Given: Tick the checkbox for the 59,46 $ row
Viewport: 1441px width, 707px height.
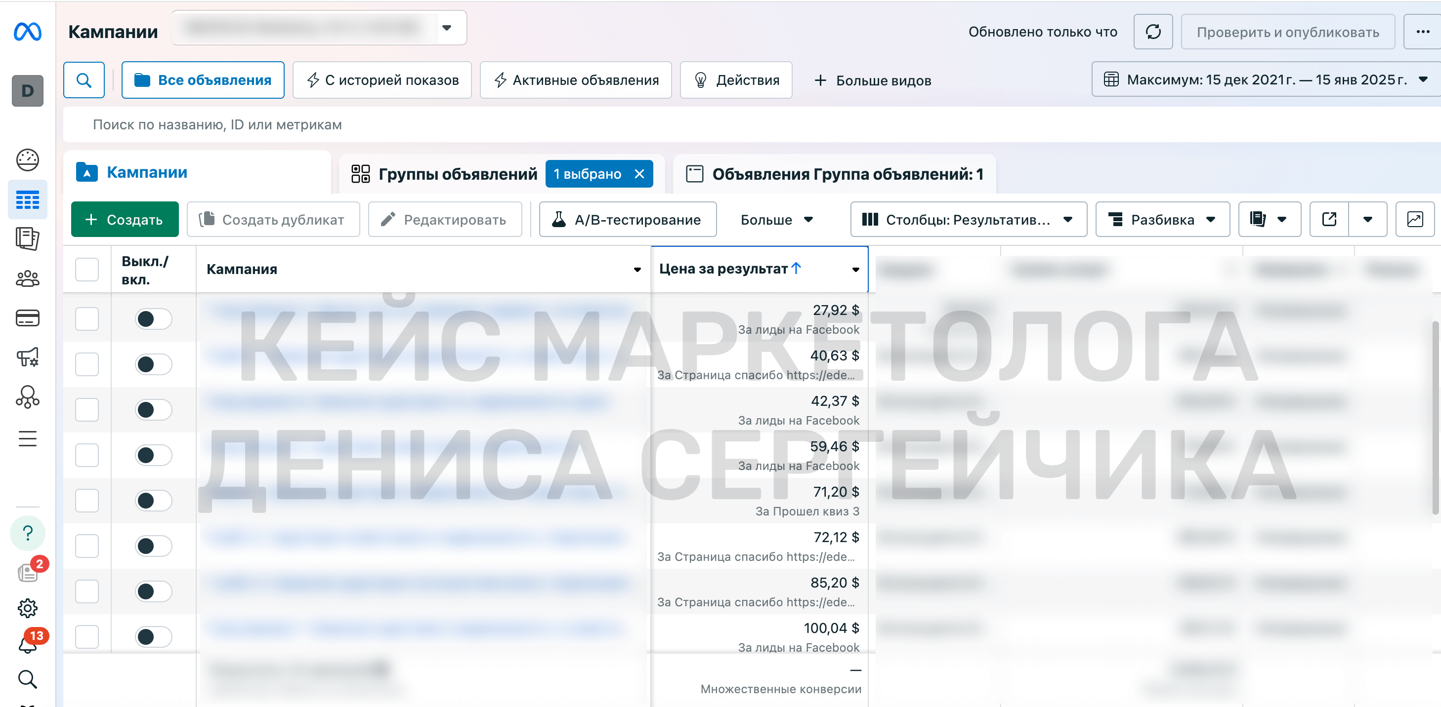Looking at the screenshot, I should coord(86,455).
